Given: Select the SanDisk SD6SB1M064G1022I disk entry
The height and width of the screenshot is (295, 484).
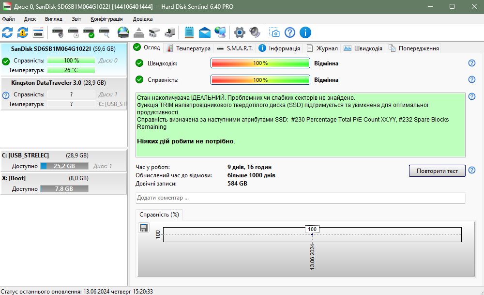Looking at the screenshot, I should coord(63,60).
